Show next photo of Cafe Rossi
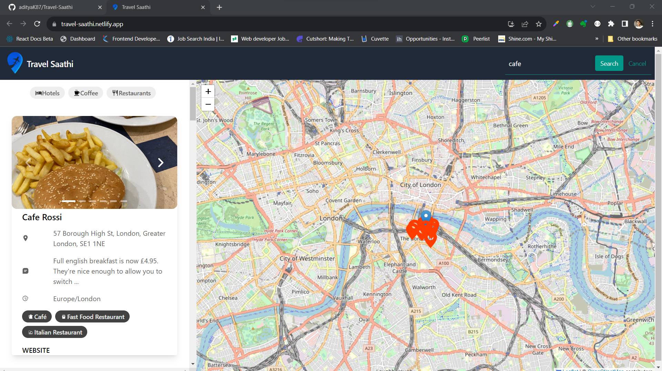Image resolution: width=662 pixels, height=371 pixels. tap(160, 162)
